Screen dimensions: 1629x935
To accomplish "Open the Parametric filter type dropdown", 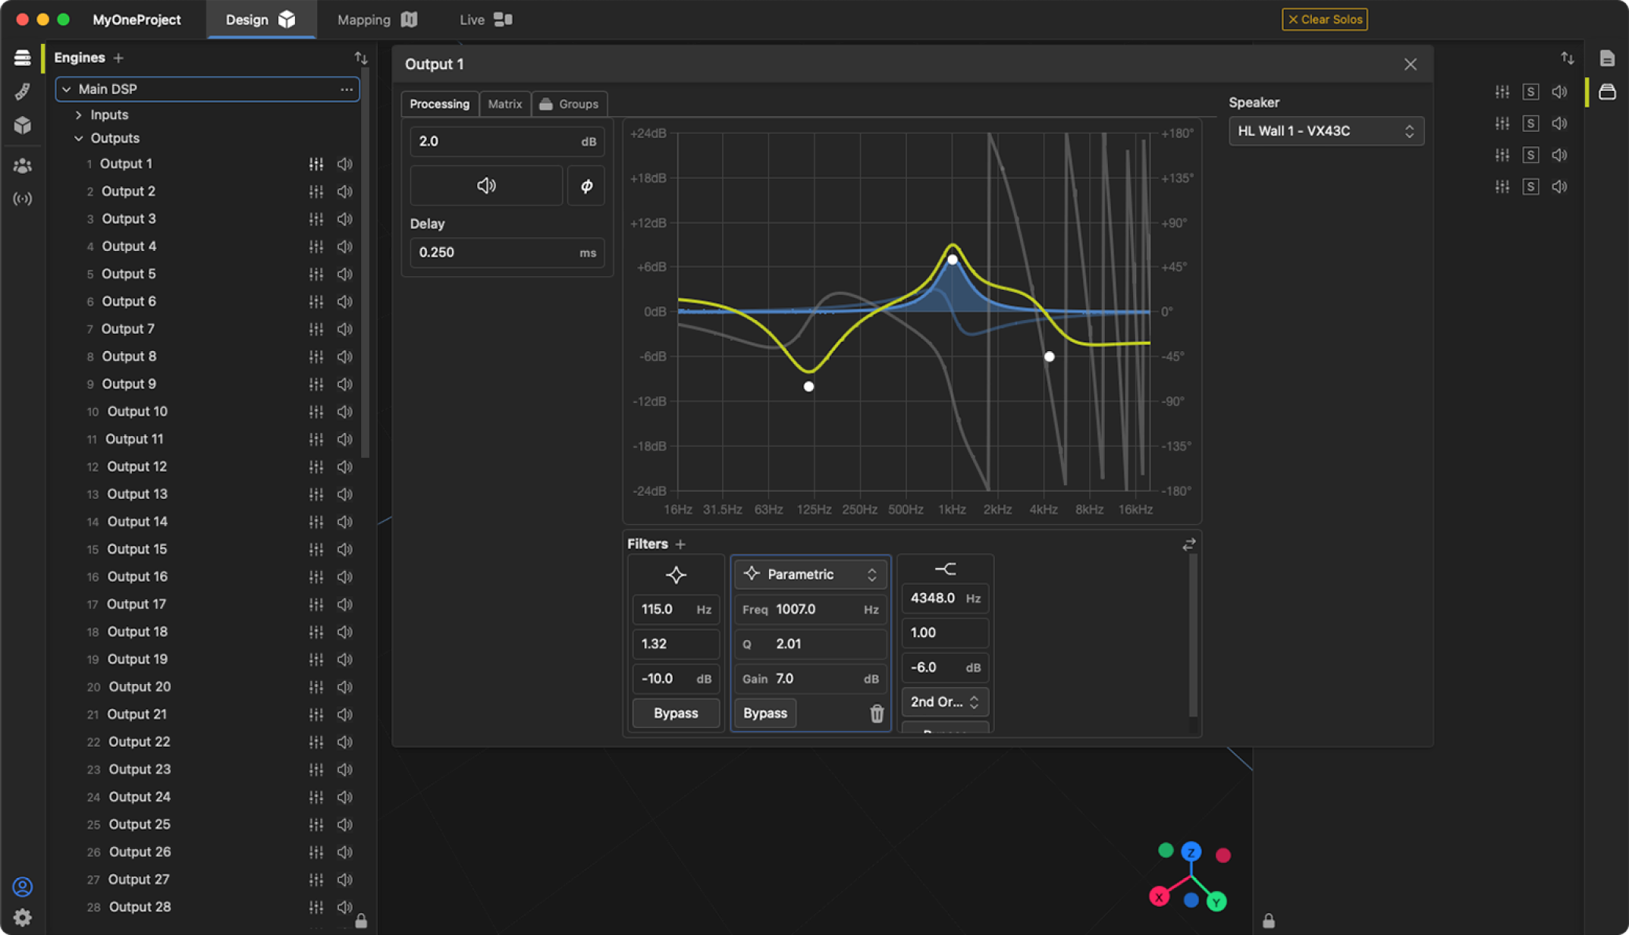I will tap(810, 574).
